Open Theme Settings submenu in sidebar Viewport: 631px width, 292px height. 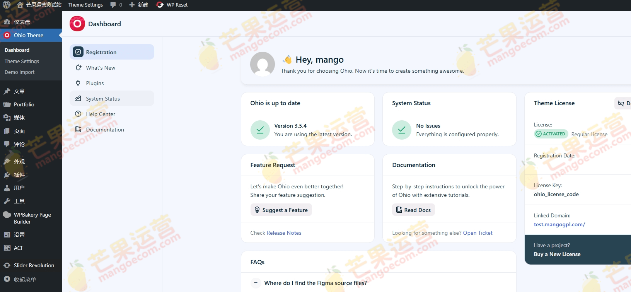[x=22, y=61]
